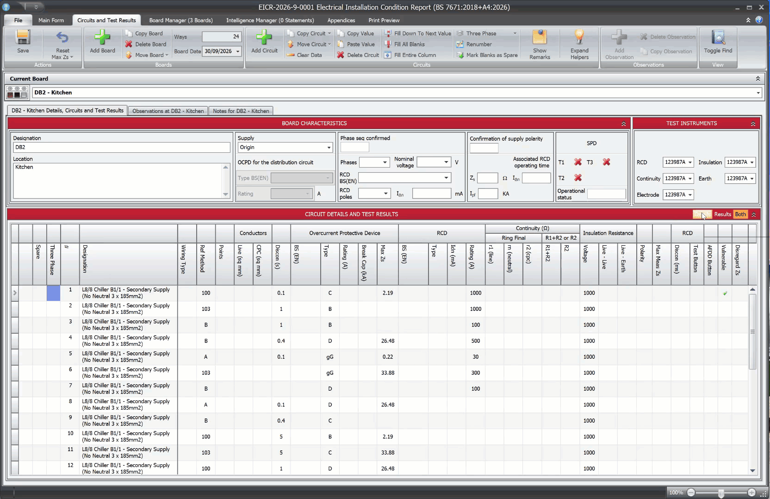Click the Expand Helpers lightbulb icon
The image size is (770, 499).
[x=579, y=37]
